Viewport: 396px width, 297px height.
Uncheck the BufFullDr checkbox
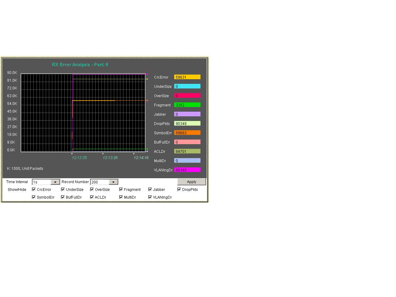pyautogui.click(x=63, y=197)
